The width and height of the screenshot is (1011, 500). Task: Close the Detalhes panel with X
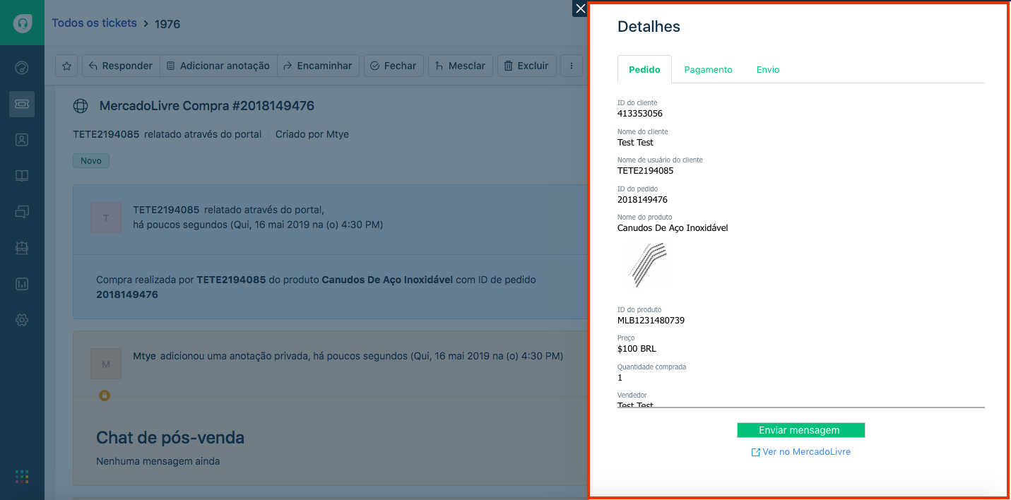pyautogui.click(x=580, y=8)
